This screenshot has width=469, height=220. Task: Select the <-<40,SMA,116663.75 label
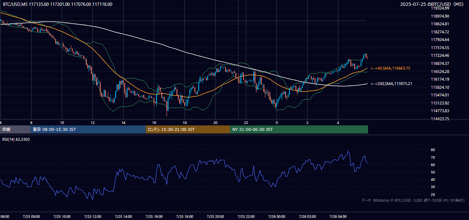tap(390, 68)
